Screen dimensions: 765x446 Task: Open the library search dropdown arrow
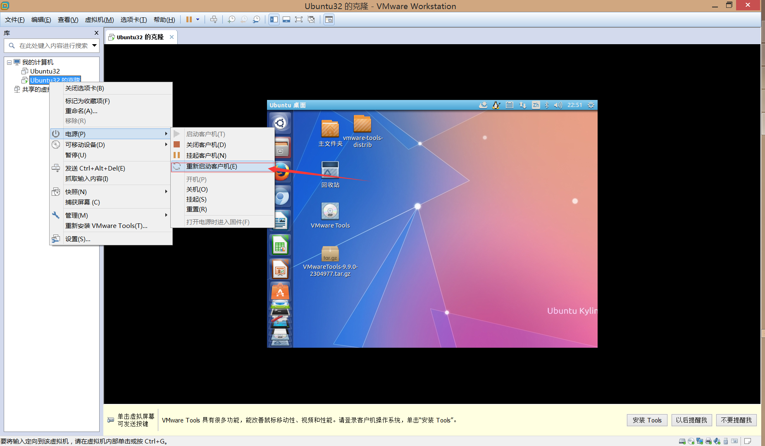[95, 45]
